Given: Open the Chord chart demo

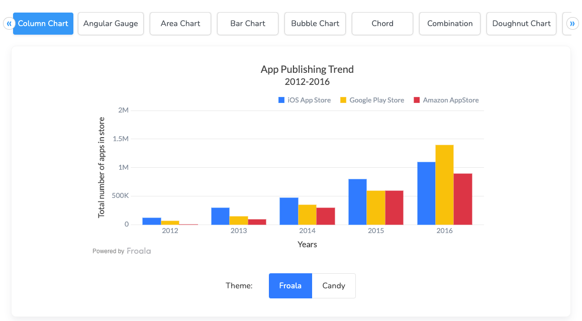Looking at the screenshot, I should 382,23.
